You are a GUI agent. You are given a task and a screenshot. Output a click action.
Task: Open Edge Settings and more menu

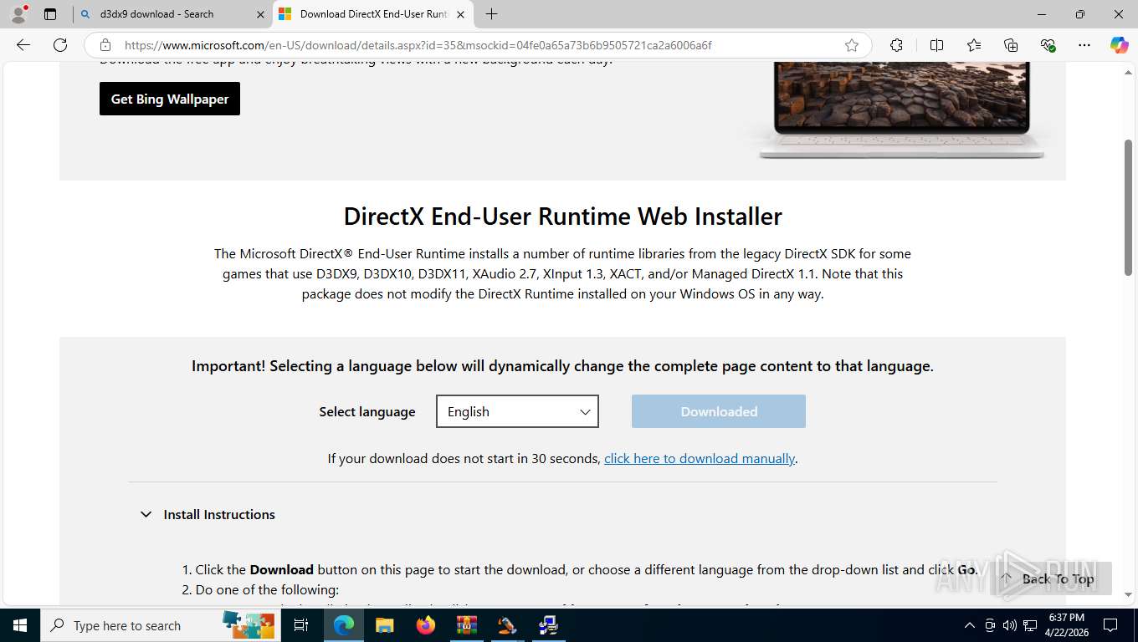[1084, 45]
